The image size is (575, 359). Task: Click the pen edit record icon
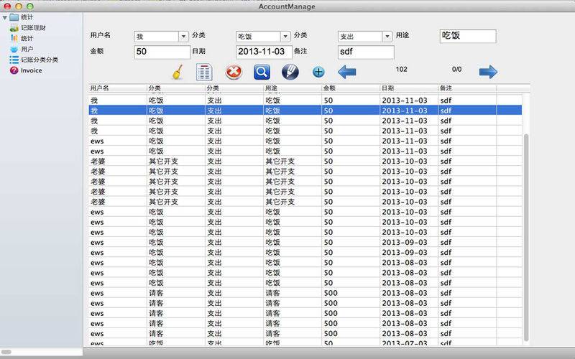[290, 72]
